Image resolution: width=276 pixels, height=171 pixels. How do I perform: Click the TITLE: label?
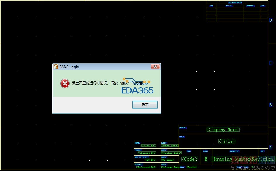pyautogui.click(x=182, y=137)
